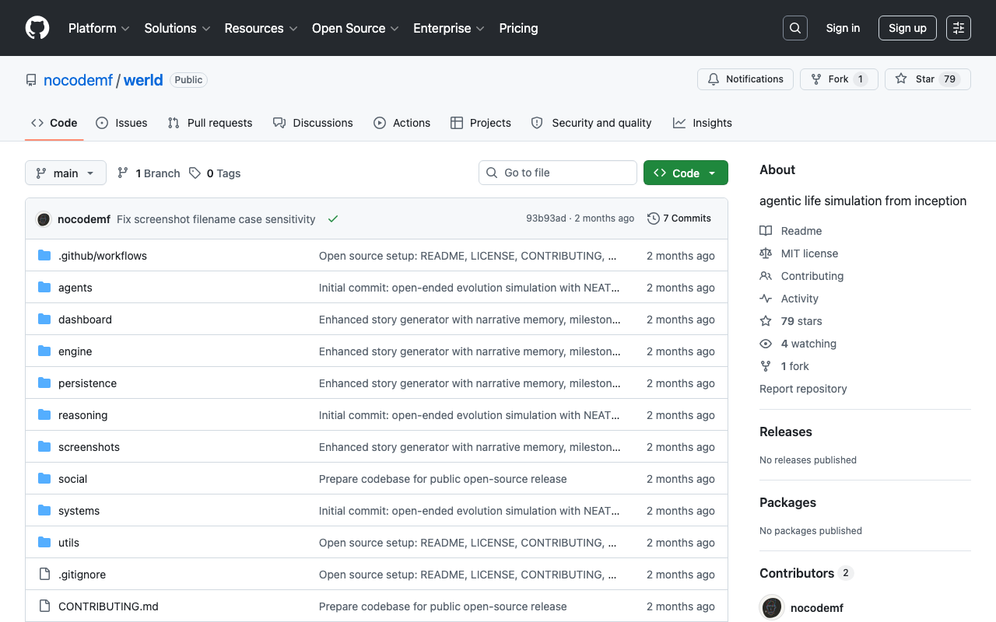View the 0 Tags link
The image size is (996, 622).
click(215, 173)
